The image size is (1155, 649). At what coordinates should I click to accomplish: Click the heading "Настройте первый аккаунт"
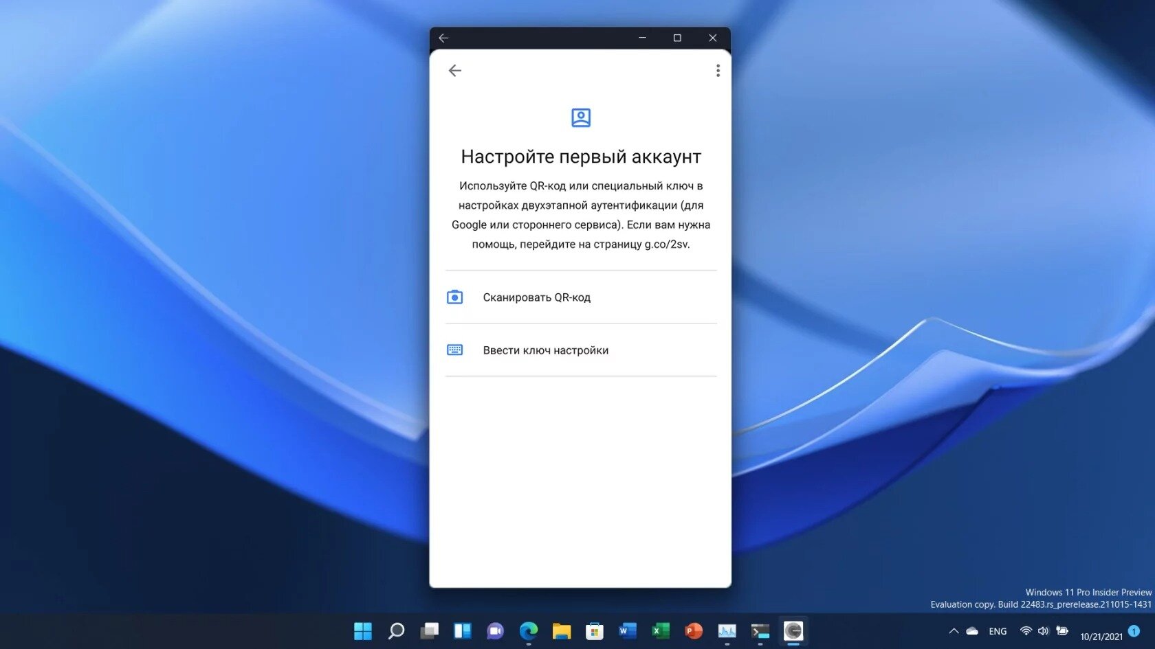[581, 157]
